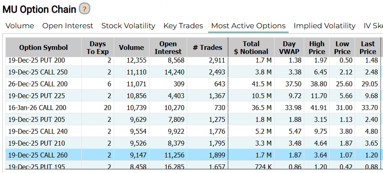The height and width of the screenshot is (173, 383).
Task: Click Total $ Notional column header
Action: pyautogui.click(x=251, y=47)
